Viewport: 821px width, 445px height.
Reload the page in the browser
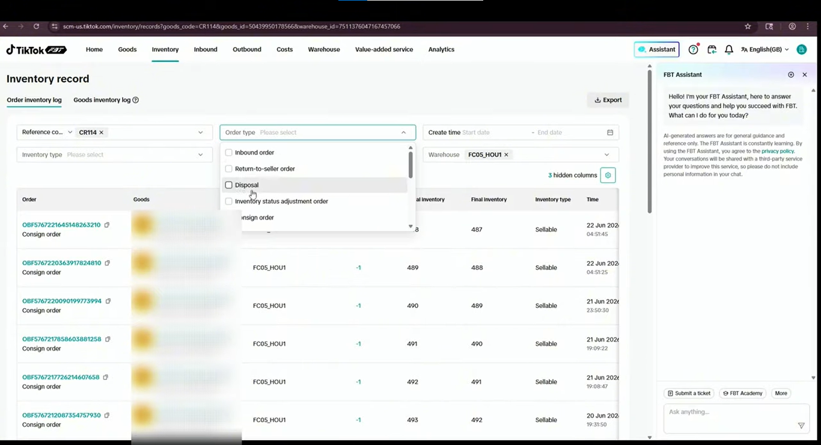tap(36, 26)
